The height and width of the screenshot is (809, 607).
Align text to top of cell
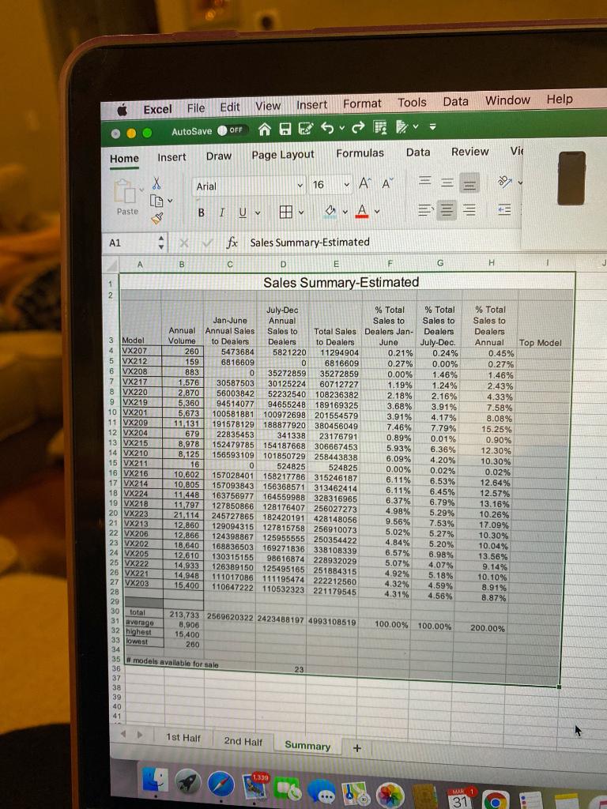[x=424, y=180]
